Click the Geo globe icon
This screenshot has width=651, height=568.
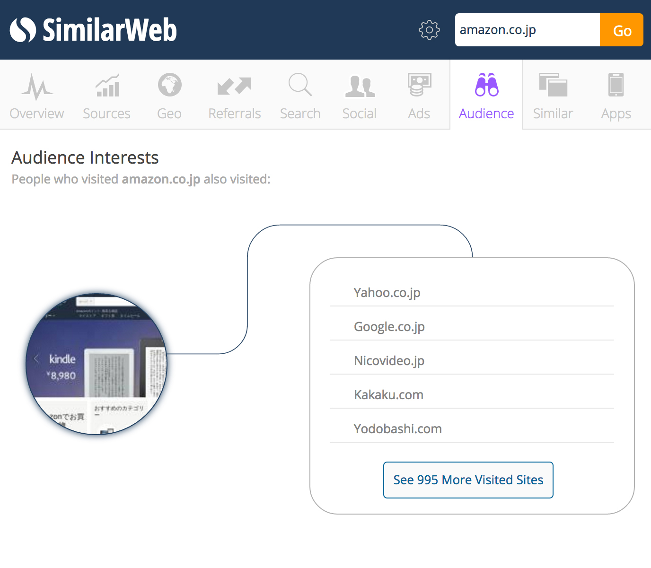click(x=169, y=85)
